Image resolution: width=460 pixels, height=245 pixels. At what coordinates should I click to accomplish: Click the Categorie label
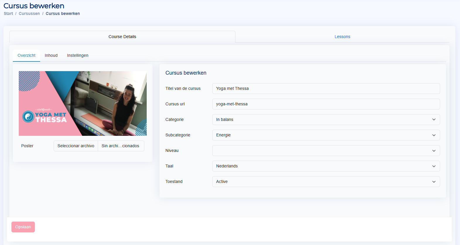(175, 119)
